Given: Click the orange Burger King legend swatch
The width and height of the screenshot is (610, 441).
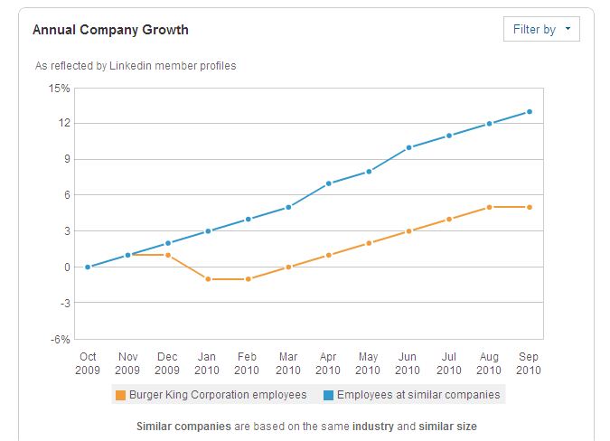Looking at the screenshot, I should 120,395.
